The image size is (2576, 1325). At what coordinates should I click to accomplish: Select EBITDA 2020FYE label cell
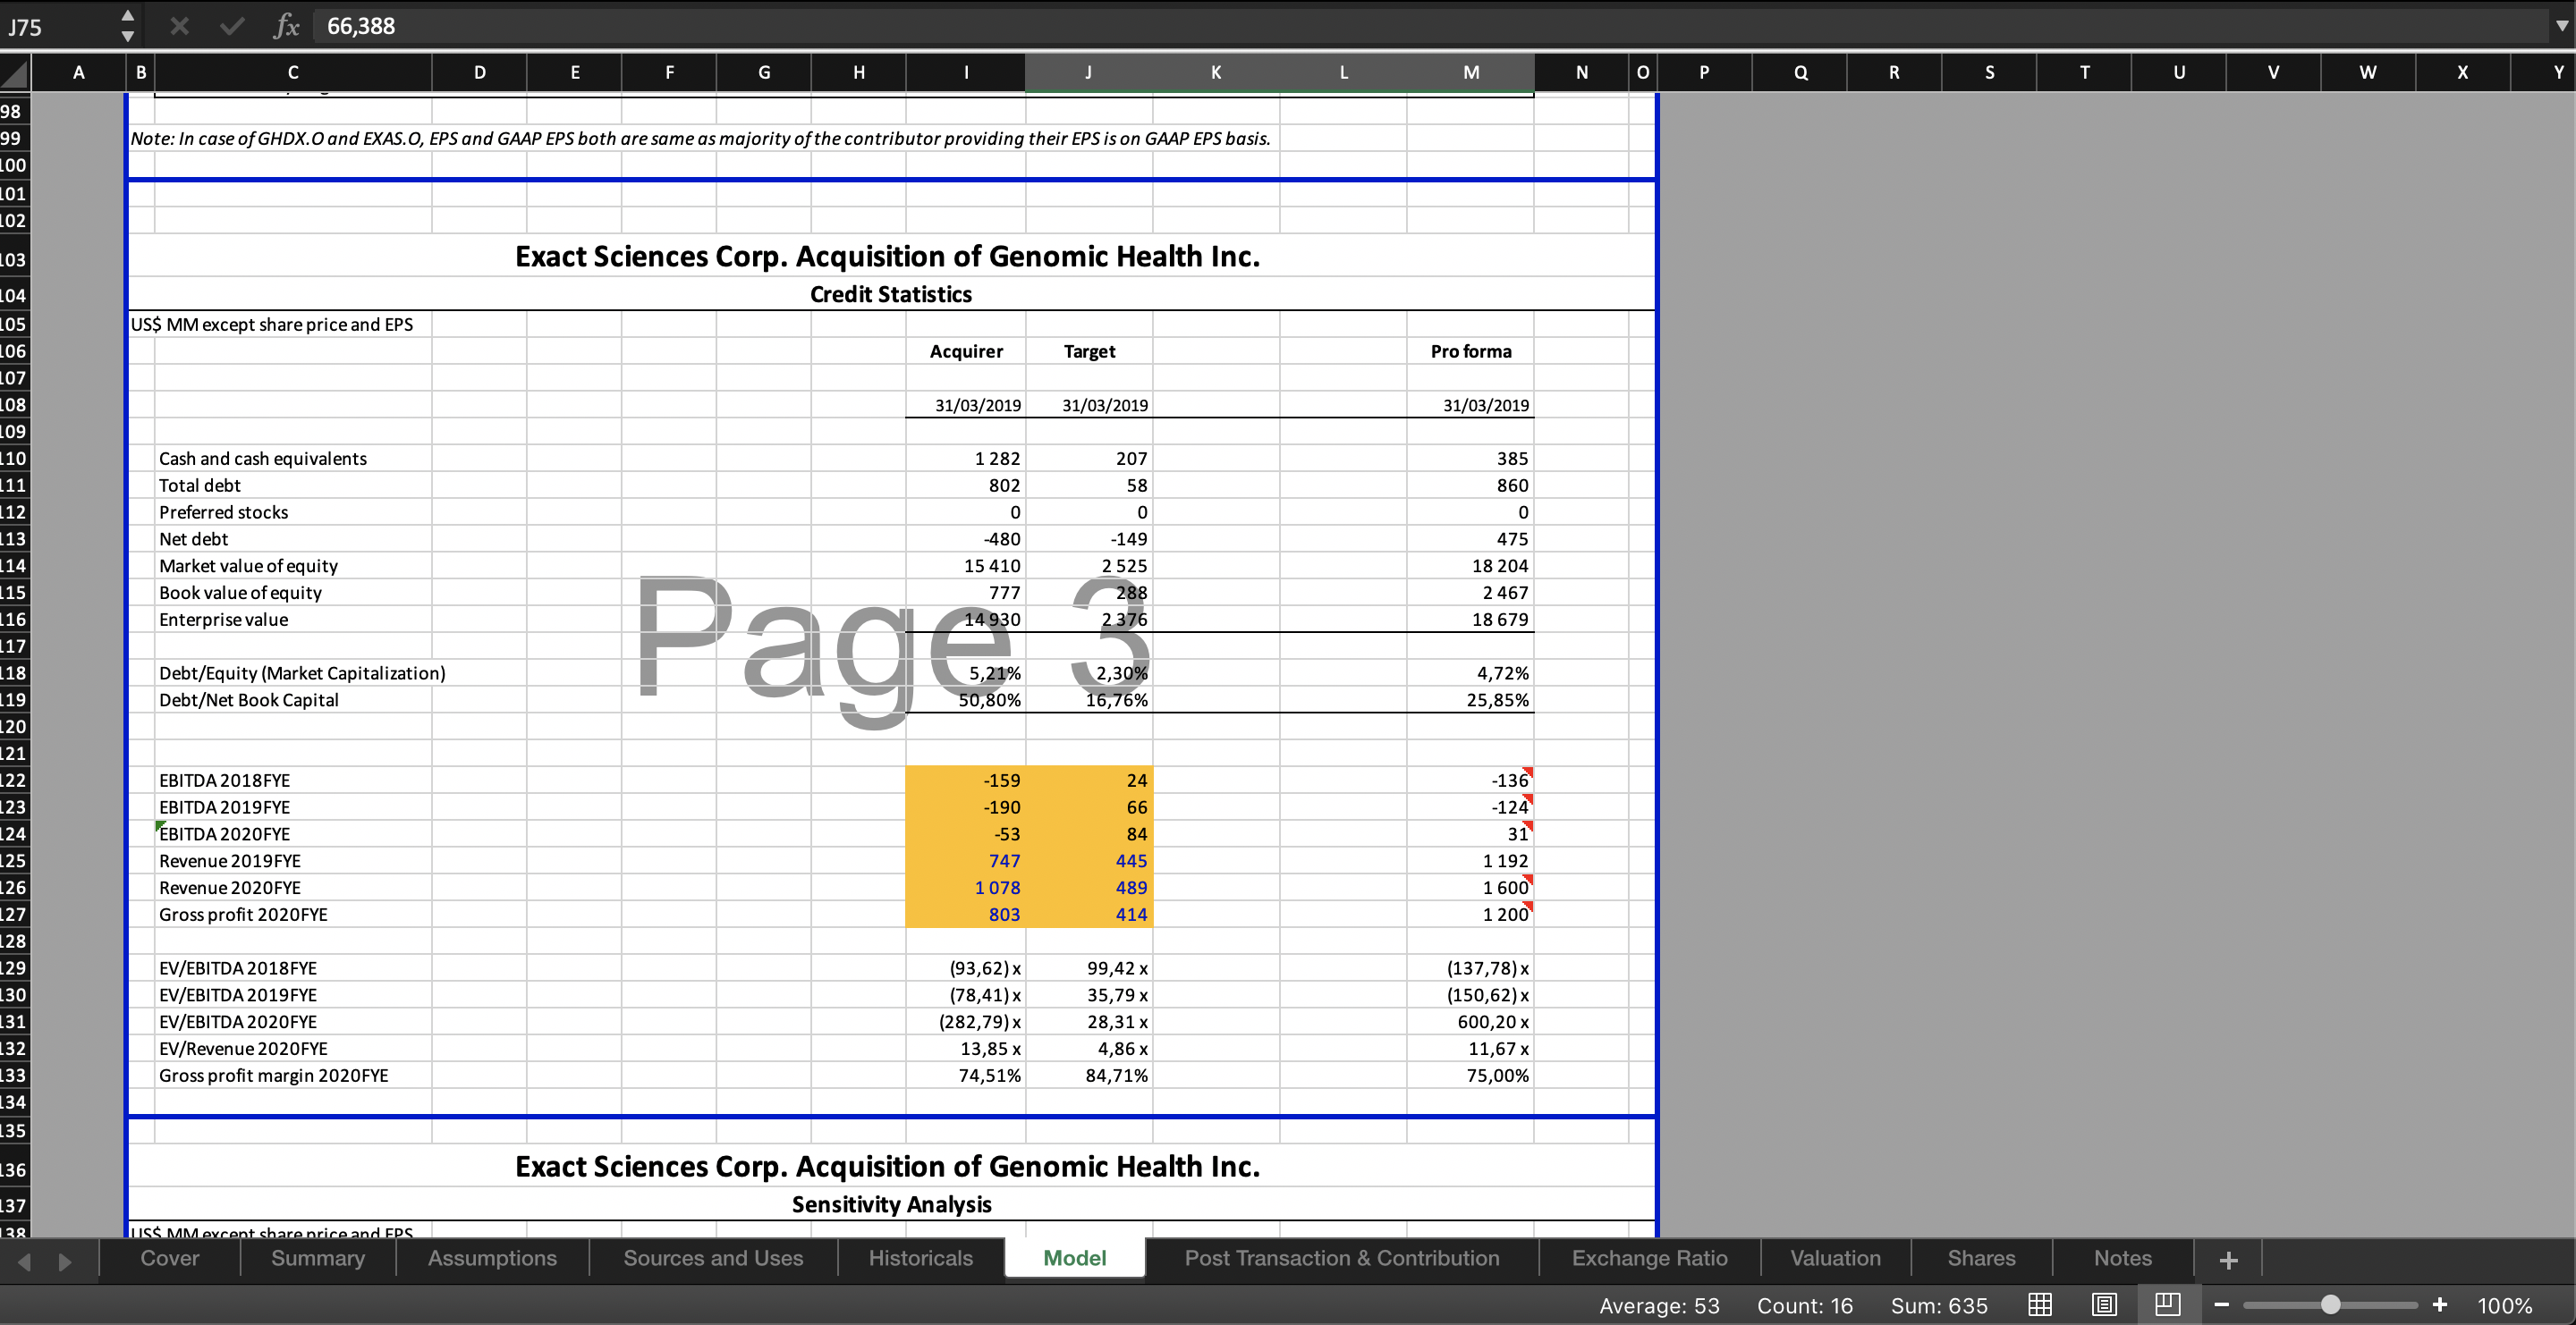coord(293,834)
